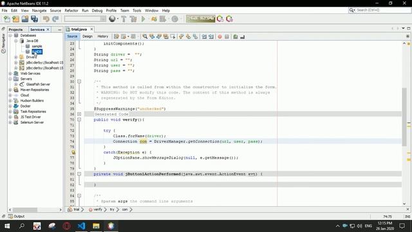Switch to the History editor view
Image resolution: width=412 pixels, height=232 pixels.
click(x=103, y=36)
